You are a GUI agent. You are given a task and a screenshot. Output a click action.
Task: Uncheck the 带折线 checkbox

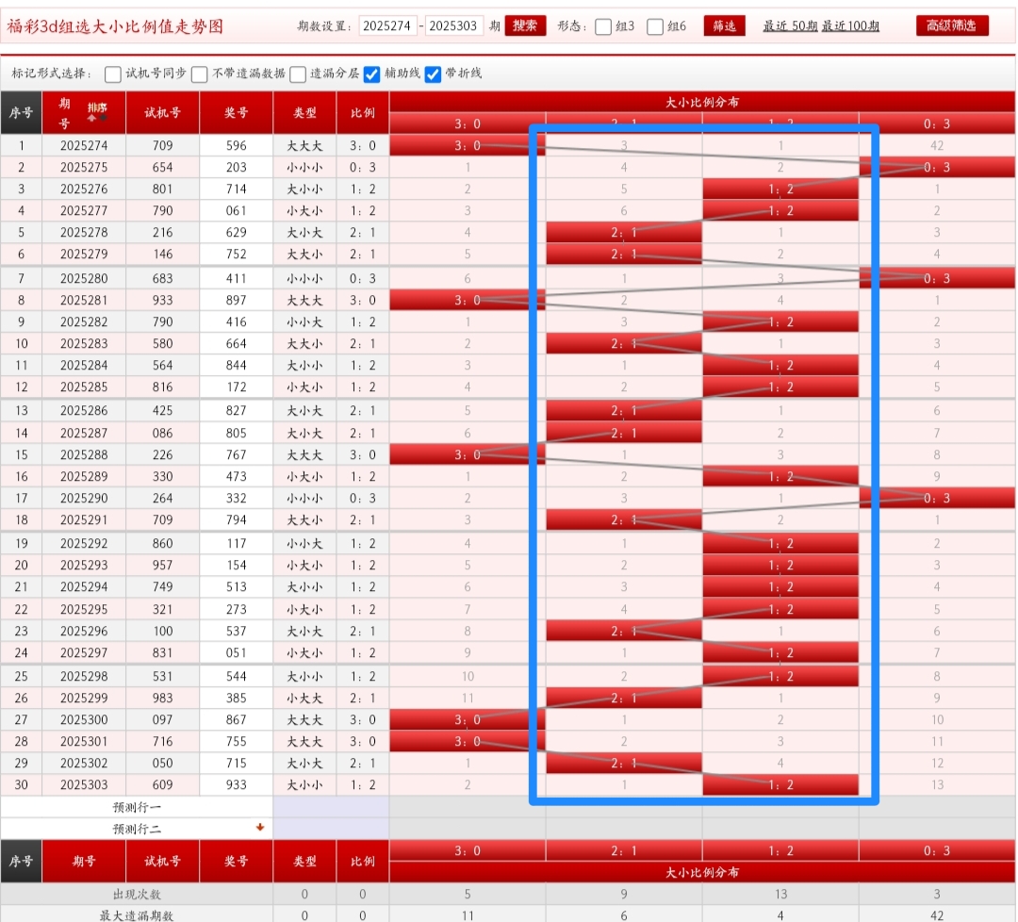433,74
